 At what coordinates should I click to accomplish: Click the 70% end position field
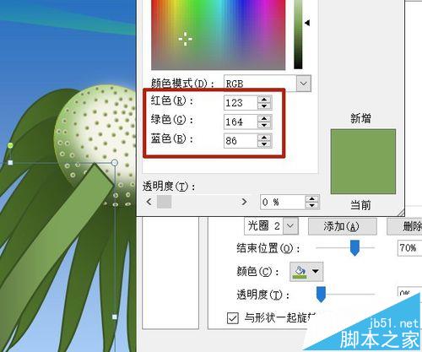click(409, 248)
